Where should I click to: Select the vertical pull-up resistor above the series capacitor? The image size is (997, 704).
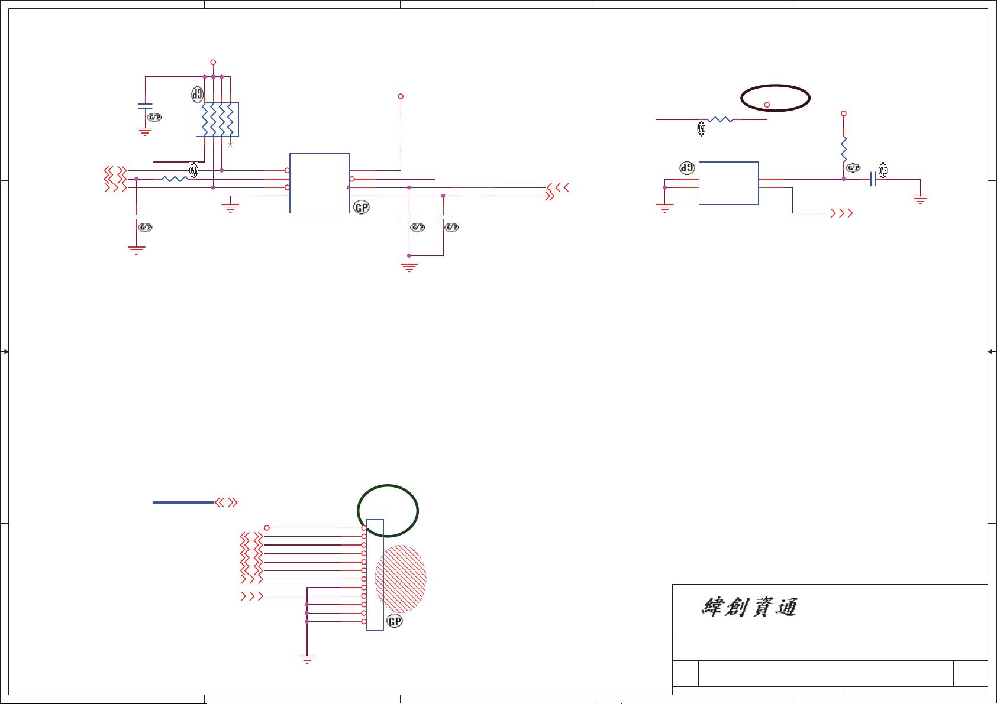tap(844, 150)
